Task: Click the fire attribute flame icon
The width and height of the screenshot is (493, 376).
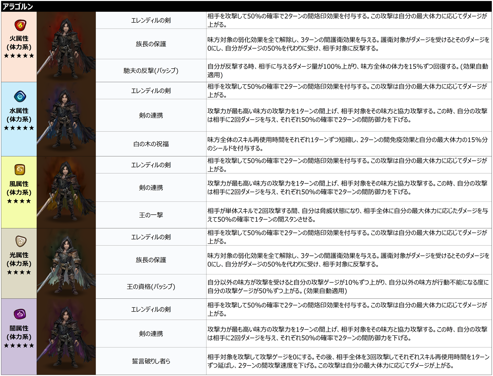Action: coord(20,25)
